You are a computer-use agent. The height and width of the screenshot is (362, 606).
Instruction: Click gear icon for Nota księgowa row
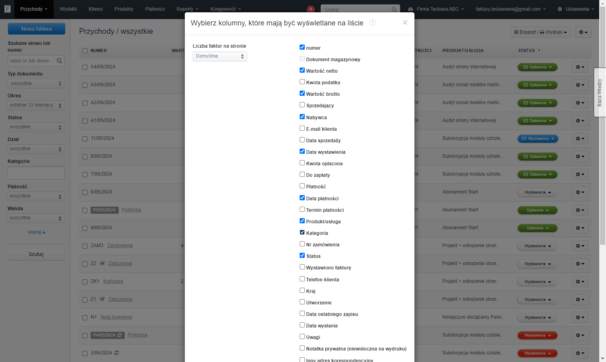click(580, 317)
